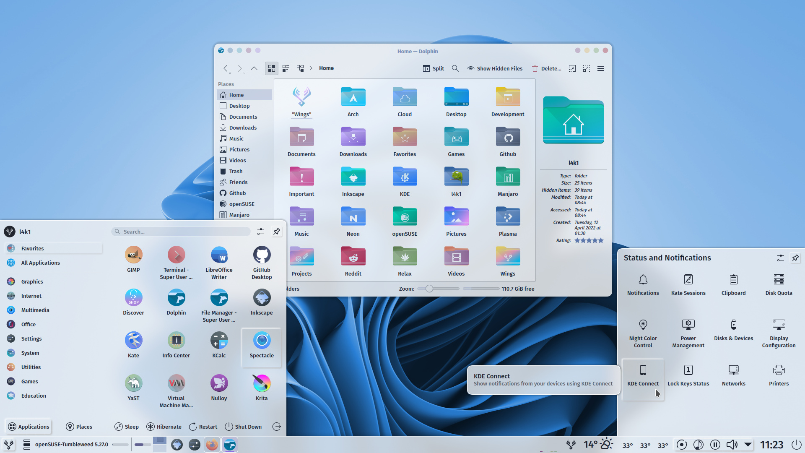This screenshot has width=805, height=453.
Task: Open the Github folder in Dolphin
Action: [508, 142]
